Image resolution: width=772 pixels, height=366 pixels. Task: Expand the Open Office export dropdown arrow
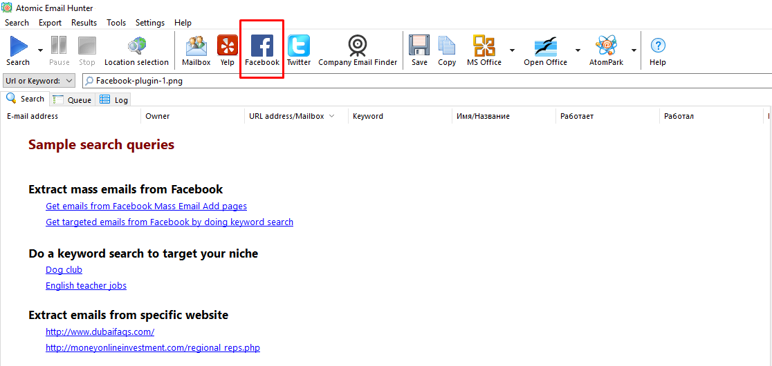coord(578,50)
